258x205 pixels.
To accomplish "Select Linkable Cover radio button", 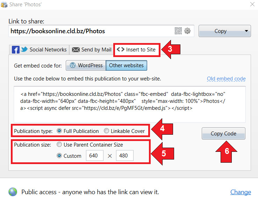I will [106, 131].
